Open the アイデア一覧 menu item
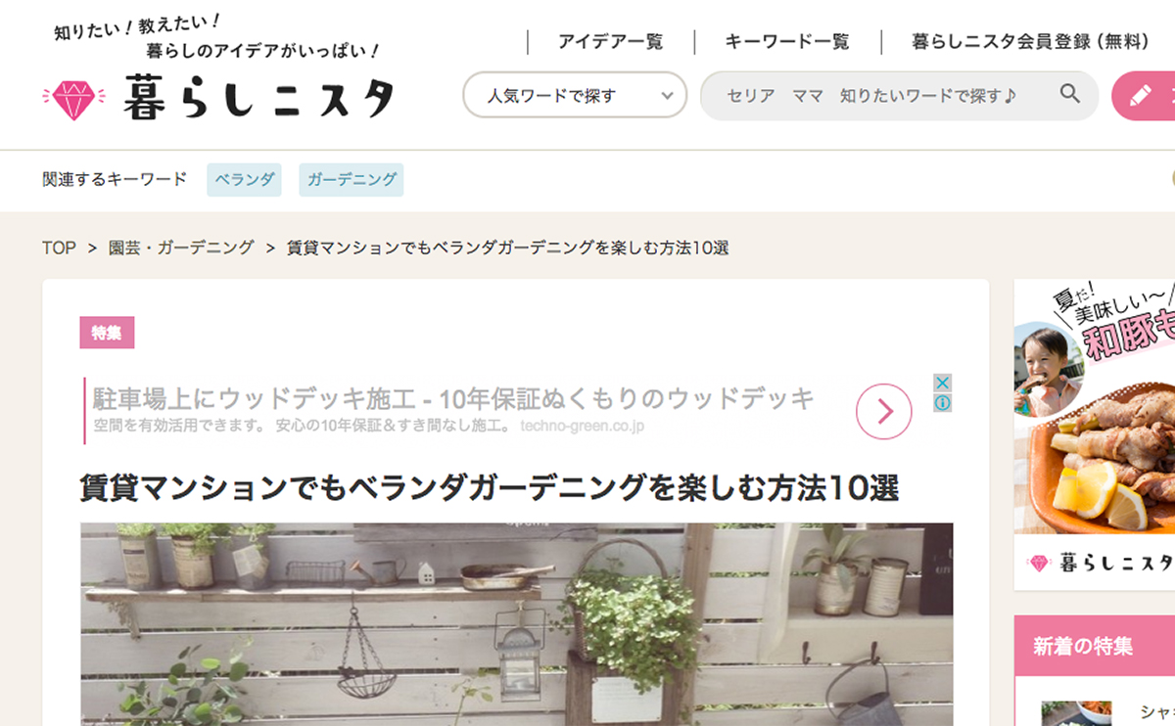This screenshot has width=1175, height=726. point(610,42)
